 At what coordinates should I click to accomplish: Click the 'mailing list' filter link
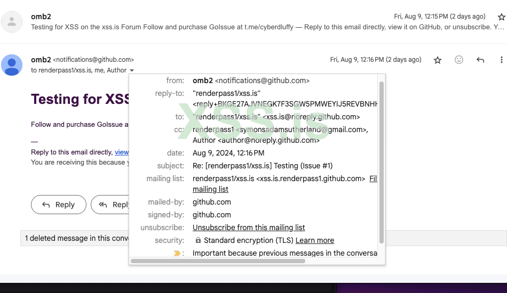[210, 190]
